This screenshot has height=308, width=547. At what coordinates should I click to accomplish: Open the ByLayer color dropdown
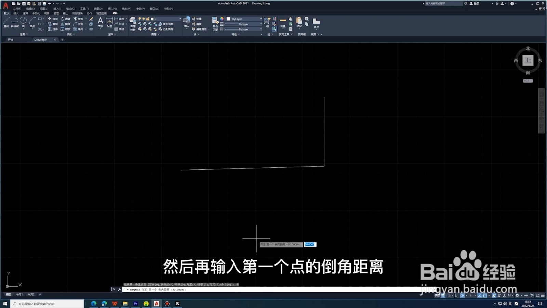pyautogui.click(x=261, y=19)
